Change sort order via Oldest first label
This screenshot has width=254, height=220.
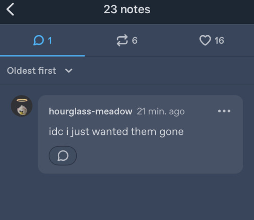[x=32, y=71]
